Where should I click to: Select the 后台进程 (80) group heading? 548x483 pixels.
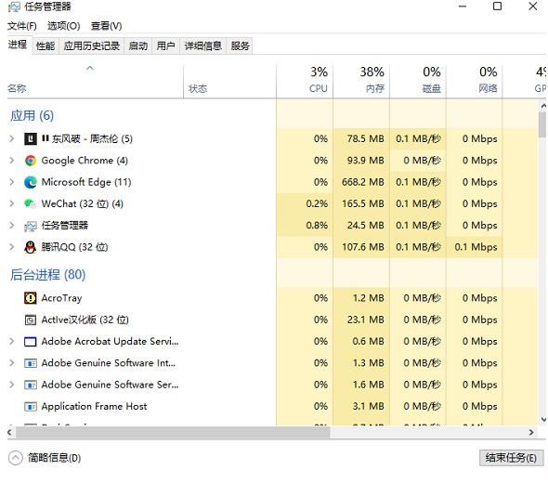click(47, 275)
